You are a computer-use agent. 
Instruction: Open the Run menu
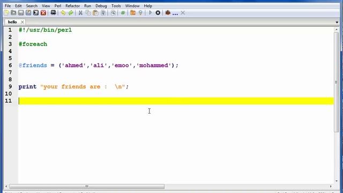pos(87,6)
